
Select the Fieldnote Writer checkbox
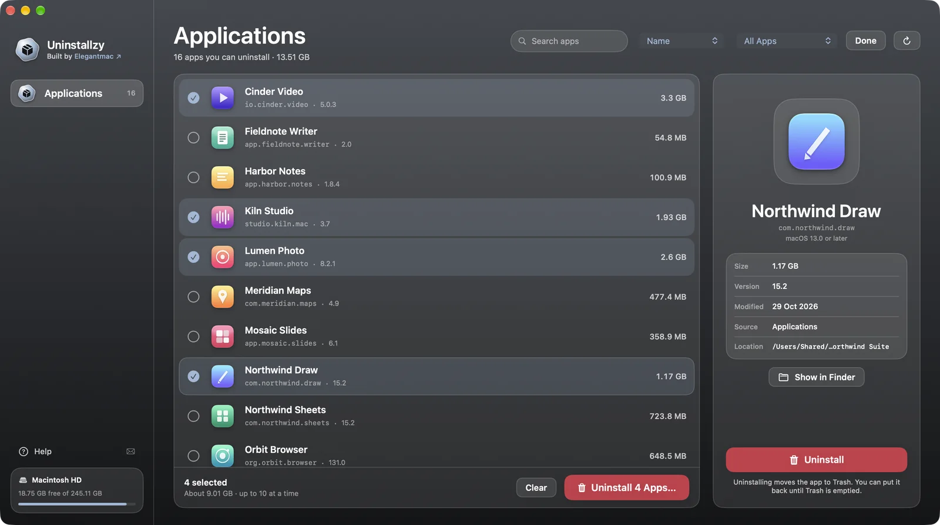193,138
